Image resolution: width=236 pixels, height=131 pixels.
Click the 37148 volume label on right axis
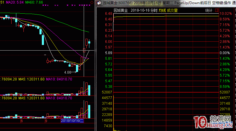tap(225, 103)
